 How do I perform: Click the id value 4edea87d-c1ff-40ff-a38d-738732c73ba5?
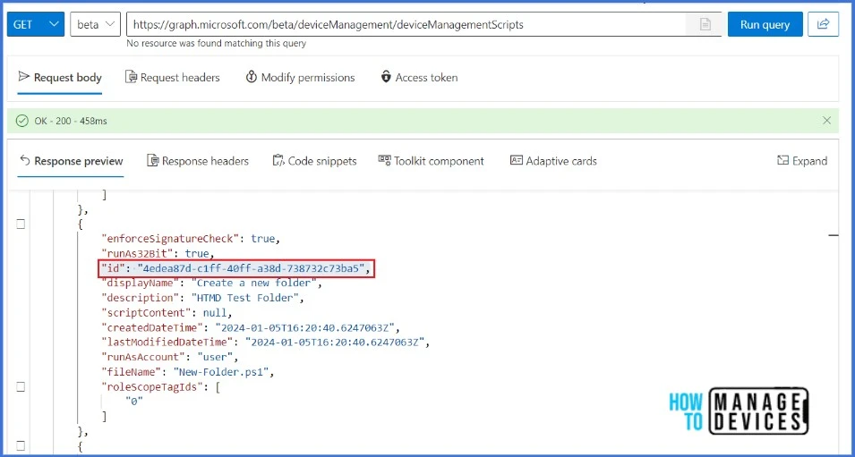click(x=251, y=268)
